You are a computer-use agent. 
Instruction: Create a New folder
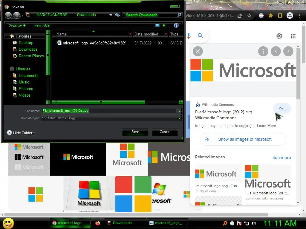pyautogui.click(x=42, y=26)
